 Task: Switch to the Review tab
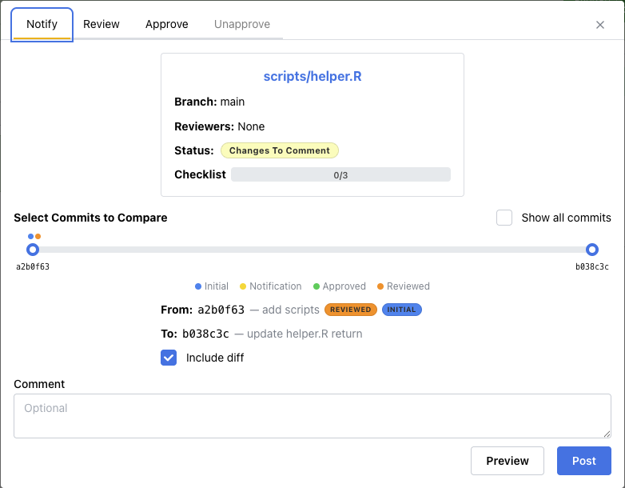pos(102,24)
